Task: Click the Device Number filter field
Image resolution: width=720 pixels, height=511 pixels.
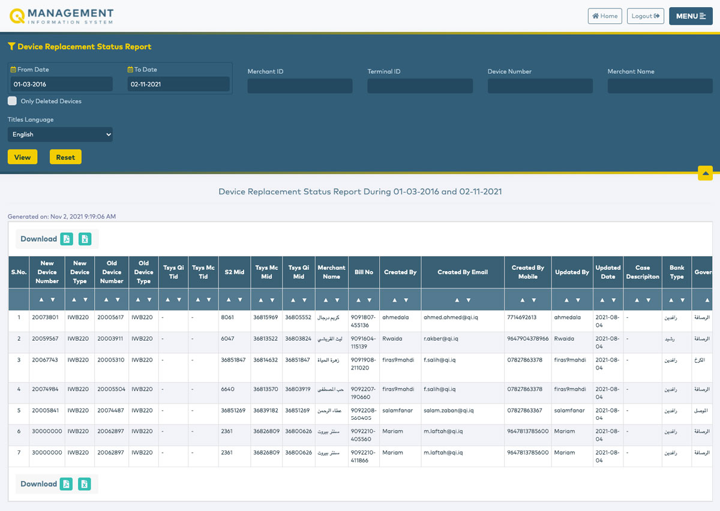Action: click(x=540, y=86)
